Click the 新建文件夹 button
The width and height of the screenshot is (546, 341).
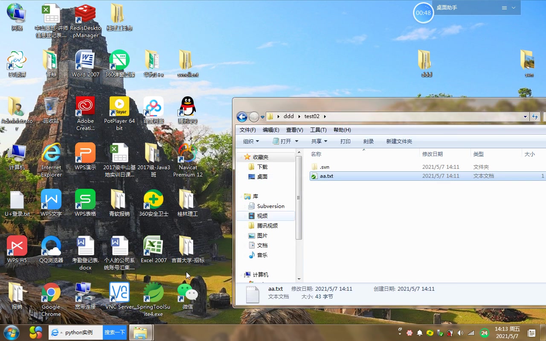(399, 141)
